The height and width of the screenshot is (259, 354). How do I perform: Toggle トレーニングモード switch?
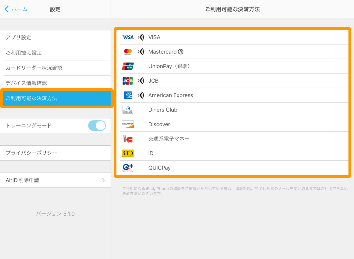pyautogui.click(x=97, y=125)
